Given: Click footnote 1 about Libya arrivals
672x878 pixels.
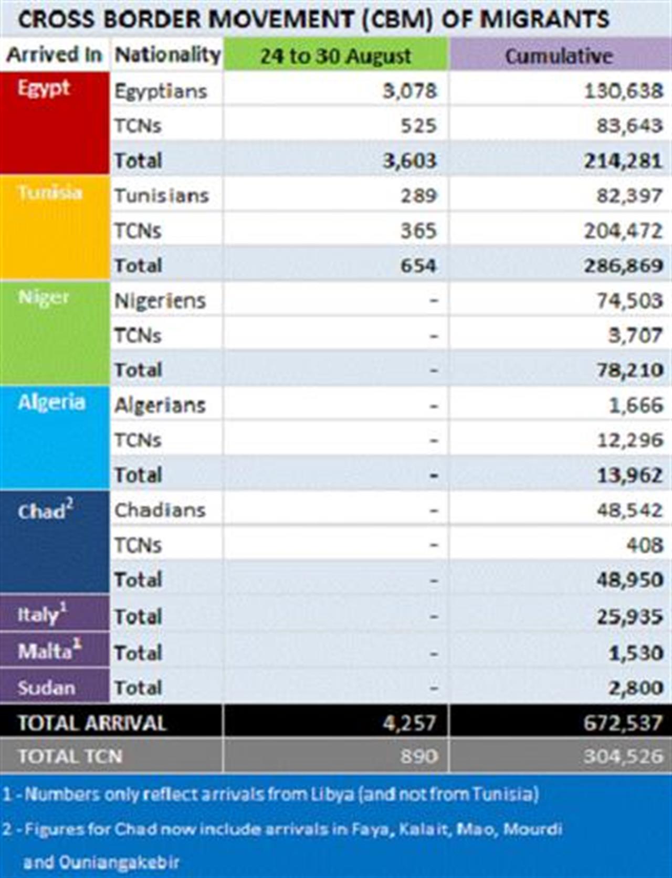Looking at the screenshot, I should coord(271,794).
